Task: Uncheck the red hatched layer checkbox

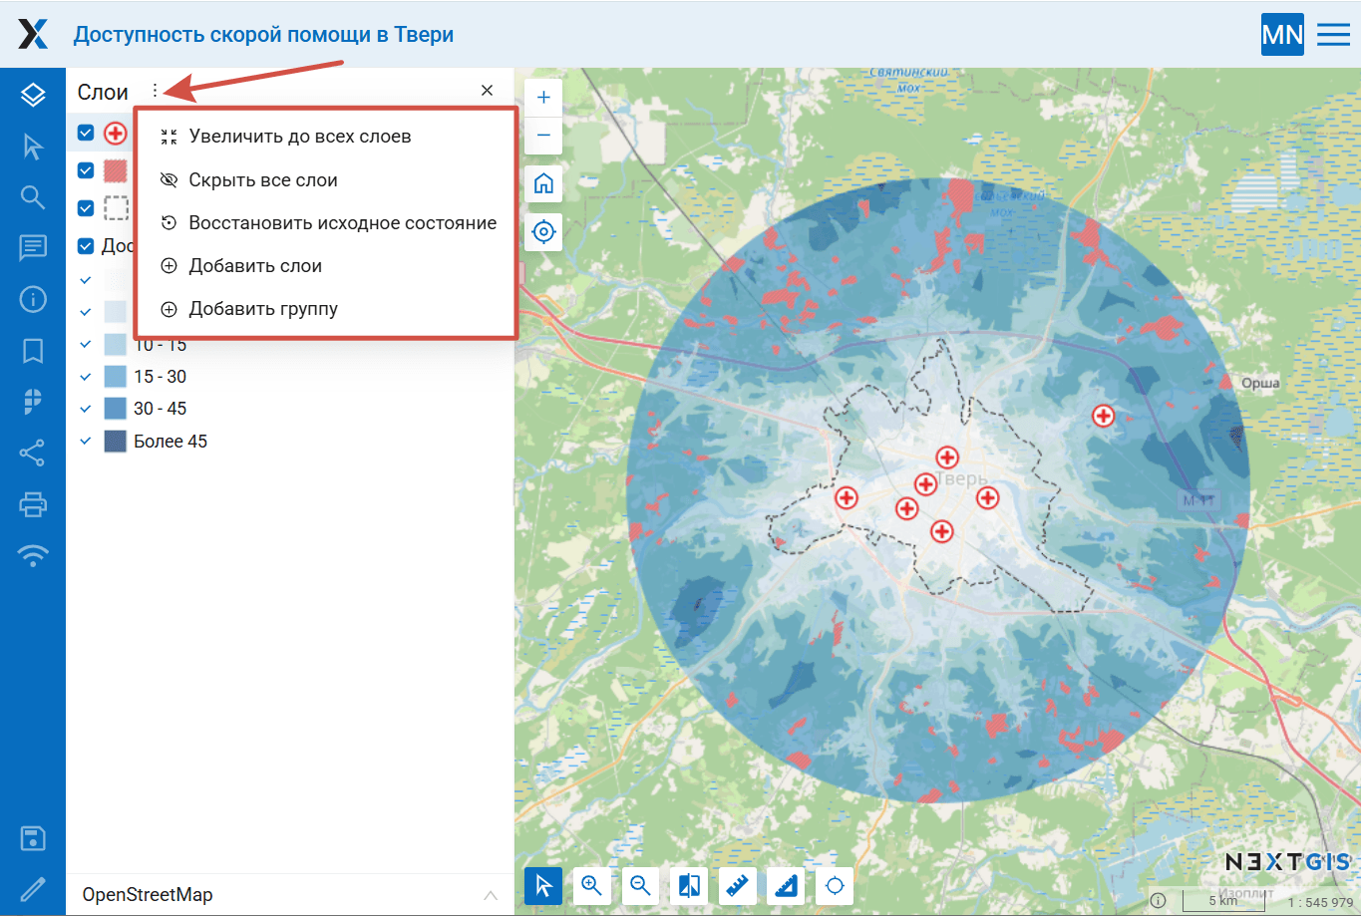Action: pyautogui.click(x=86, y=170)
